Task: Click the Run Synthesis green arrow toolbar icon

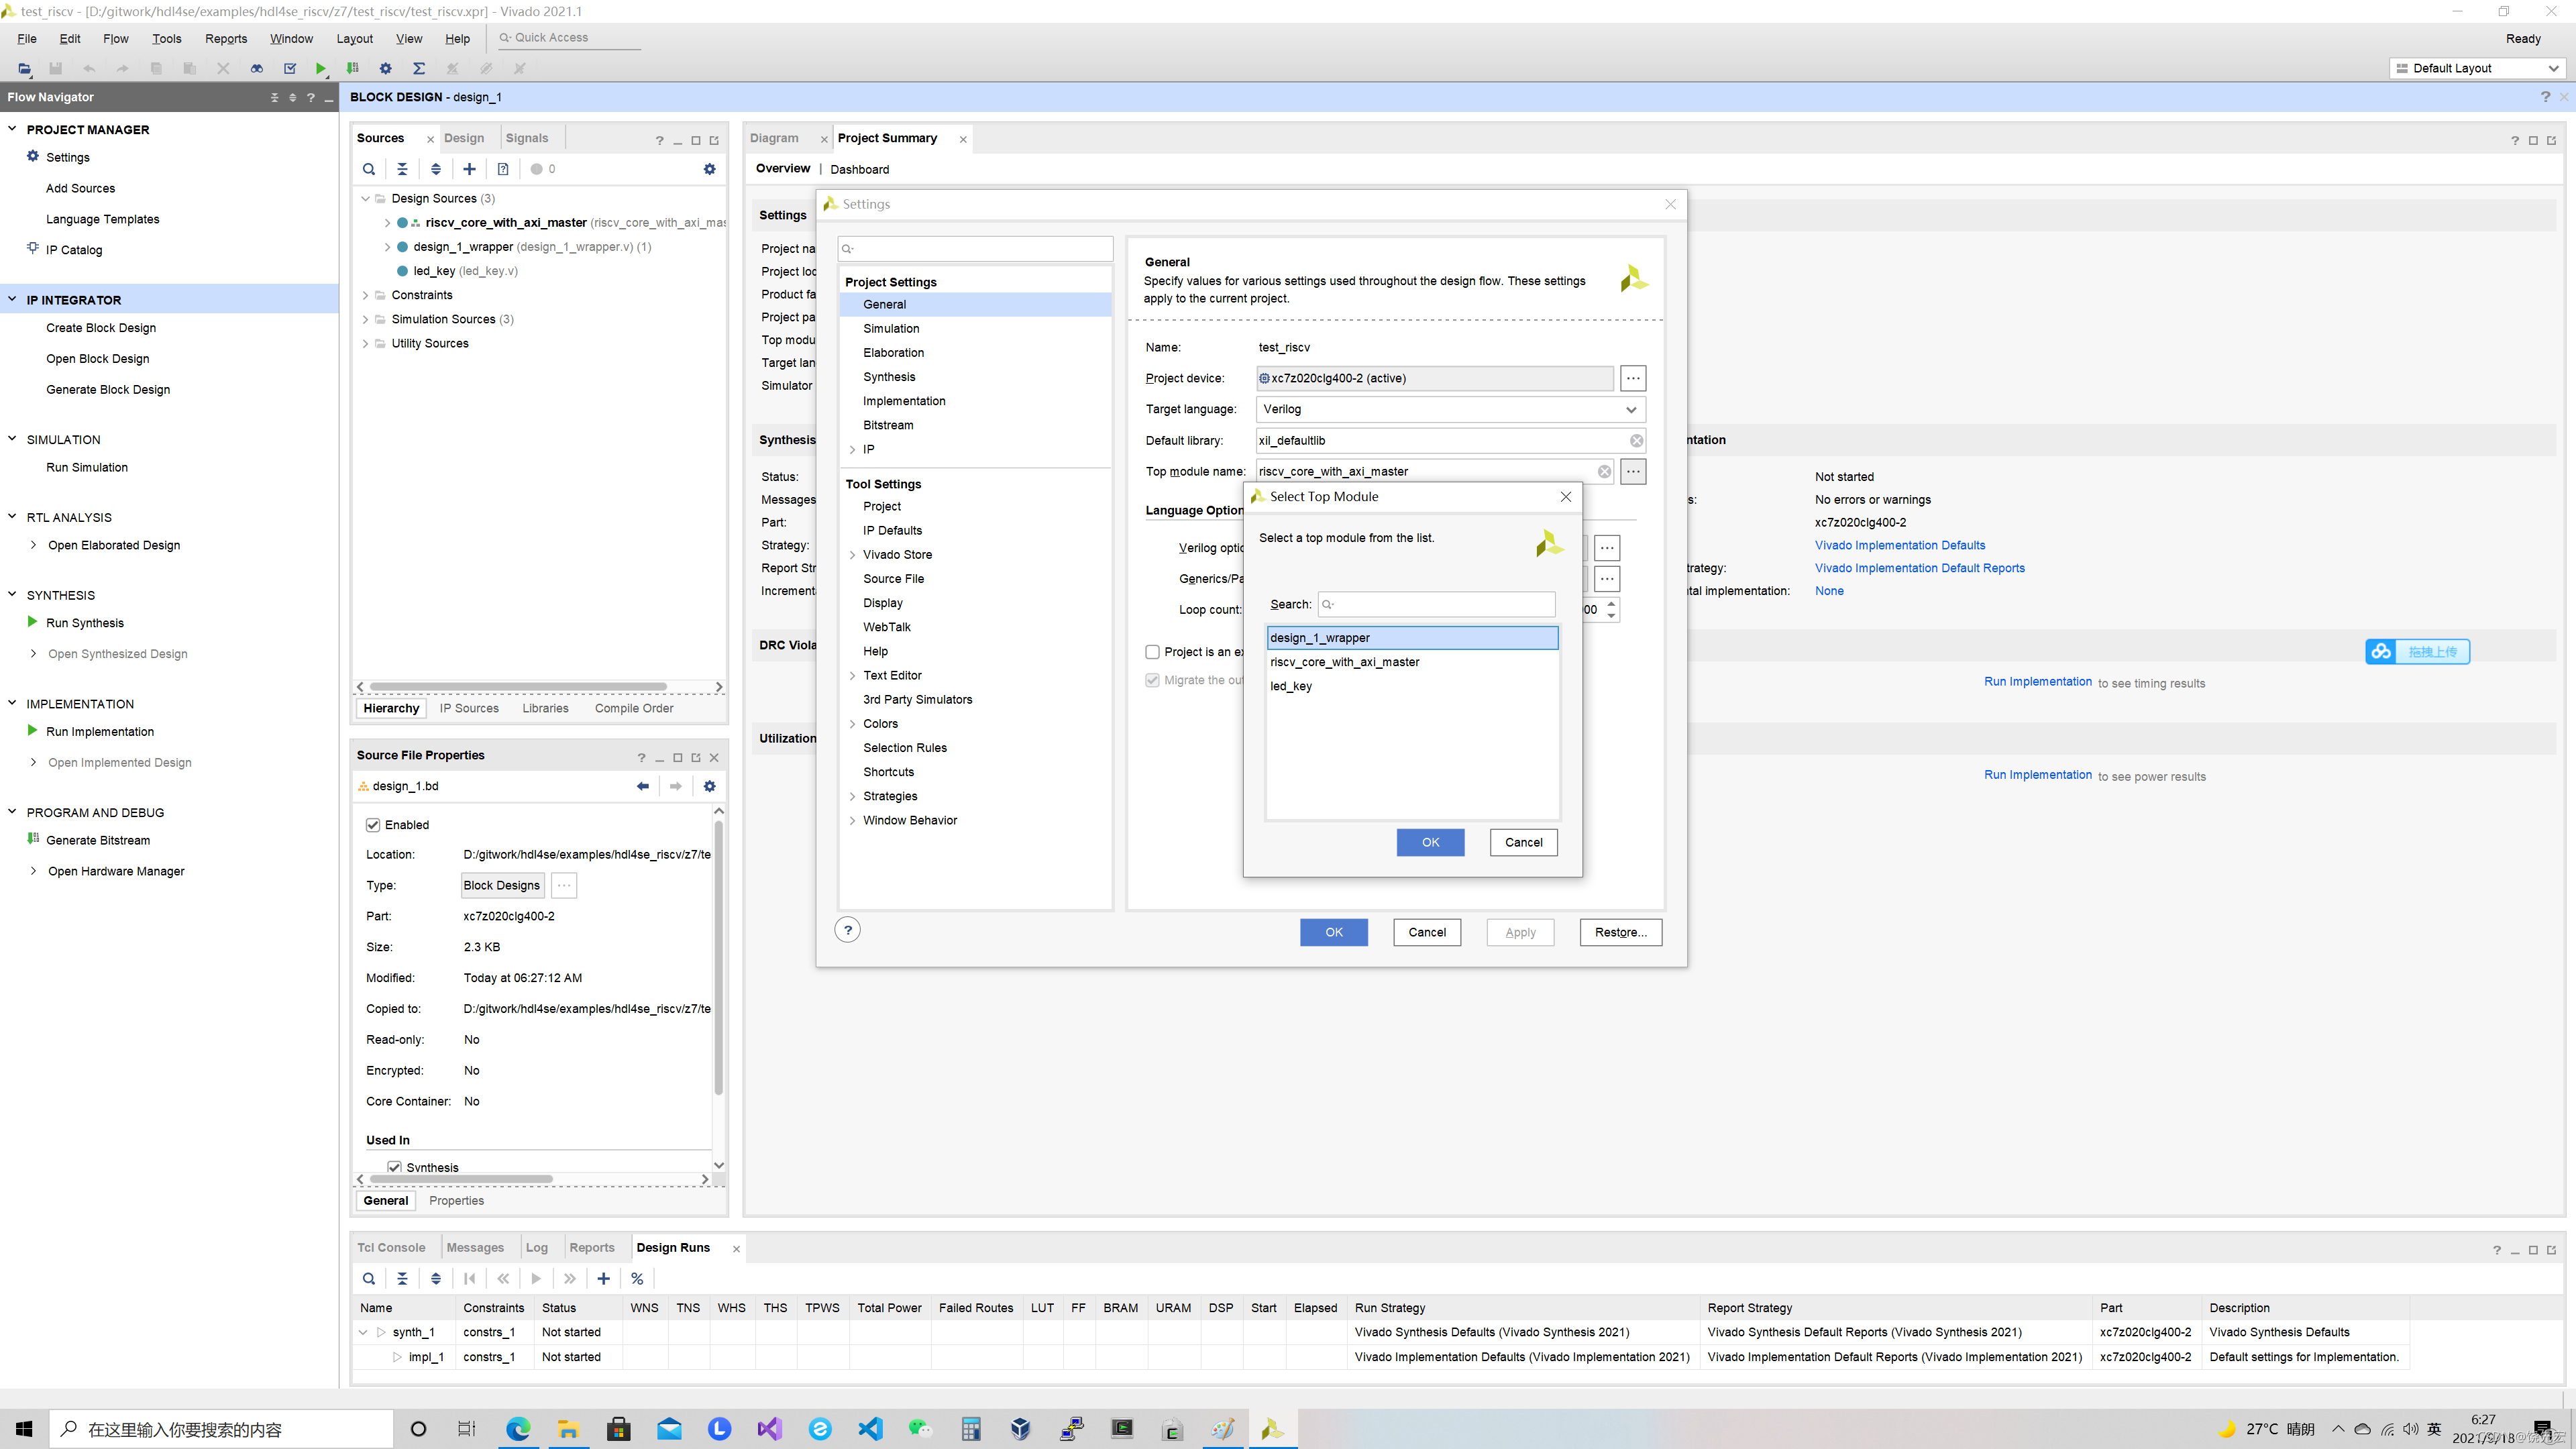Action: (321, 69)
